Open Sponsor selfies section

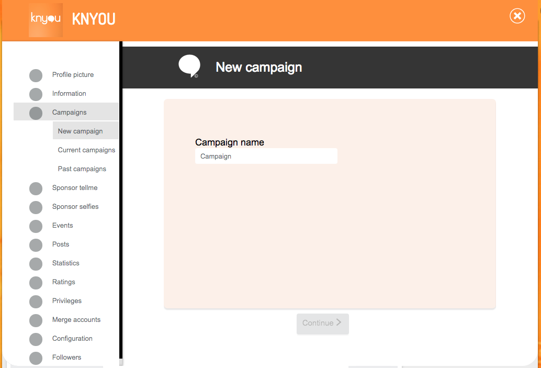[x=75, y=206]
